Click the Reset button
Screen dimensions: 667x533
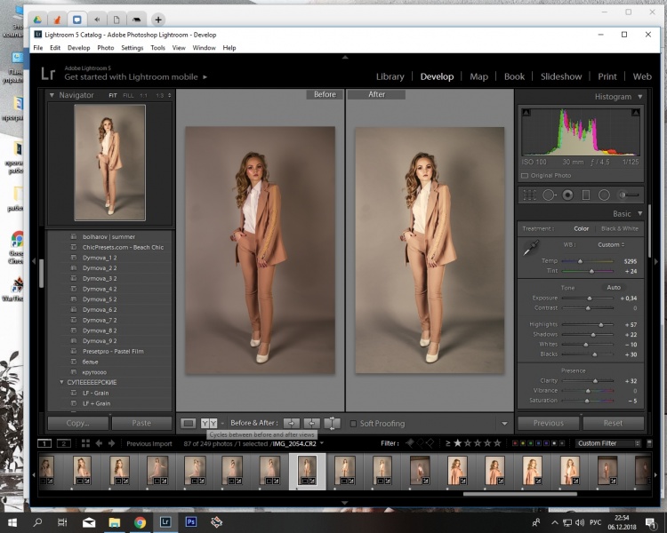(x=613, y=424)
